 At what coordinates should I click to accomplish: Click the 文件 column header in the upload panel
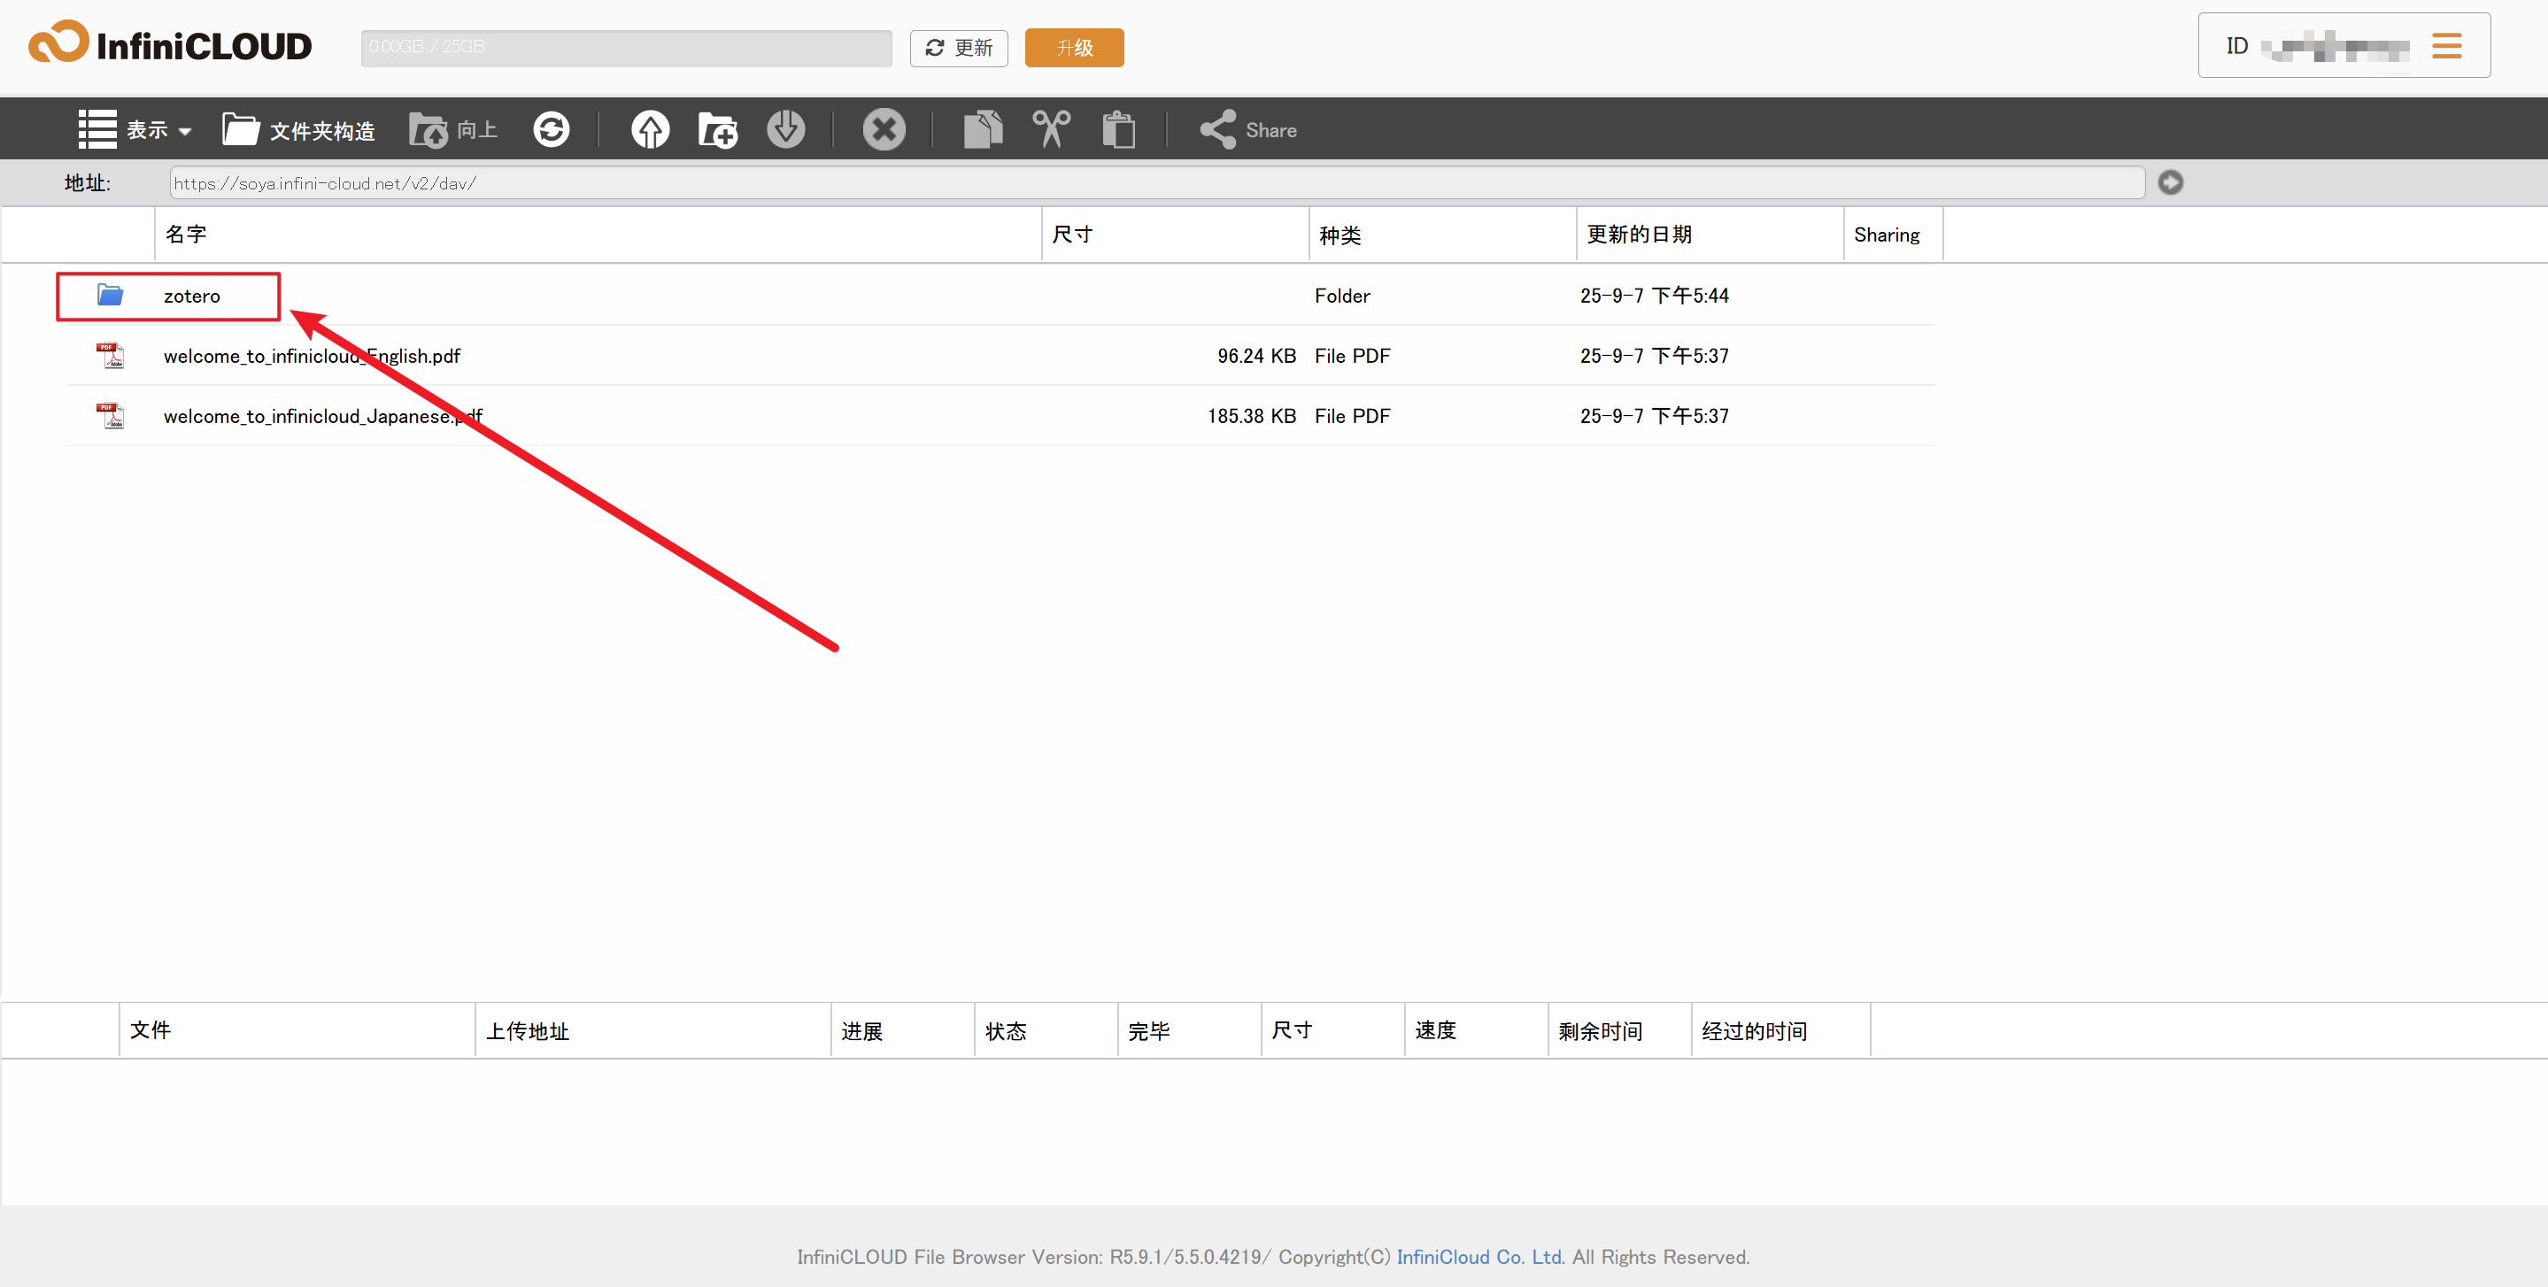pos(297,1029)
